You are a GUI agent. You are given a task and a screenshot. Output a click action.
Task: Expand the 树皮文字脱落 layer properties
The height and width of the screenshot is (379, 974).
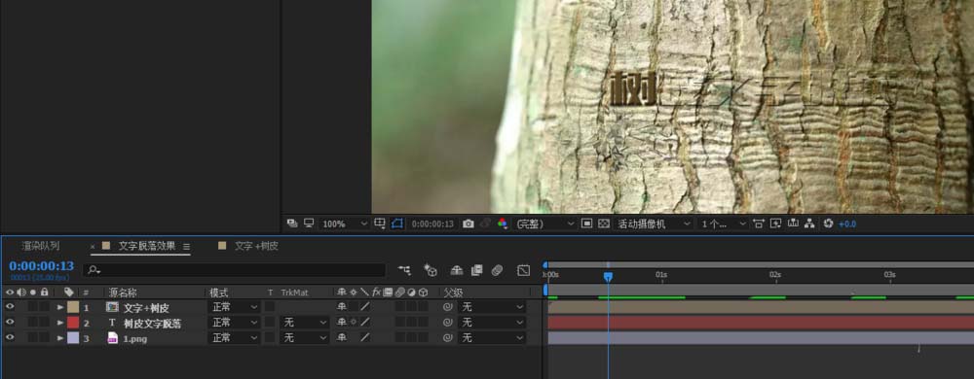pos(60,323)
